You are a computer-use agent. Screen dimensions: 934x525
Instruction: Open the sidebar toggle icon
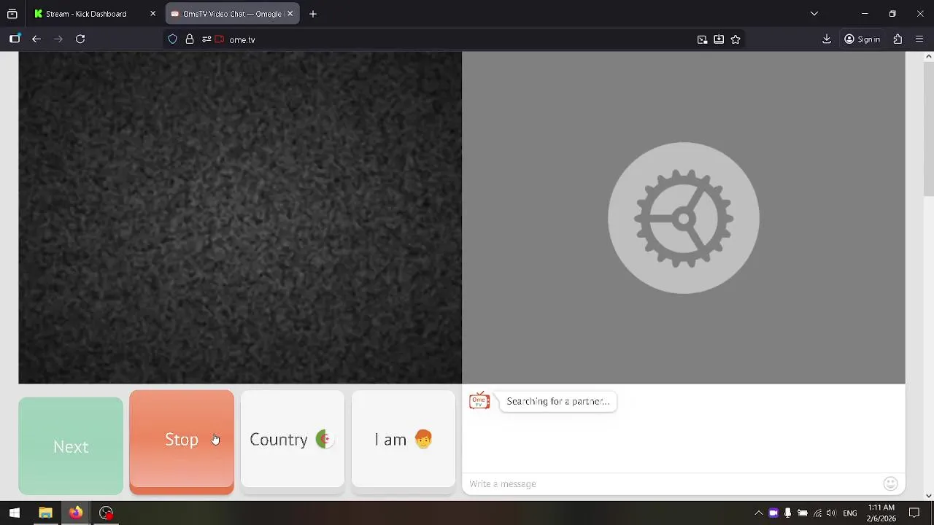pyautogui.click(x=15, y=39)
